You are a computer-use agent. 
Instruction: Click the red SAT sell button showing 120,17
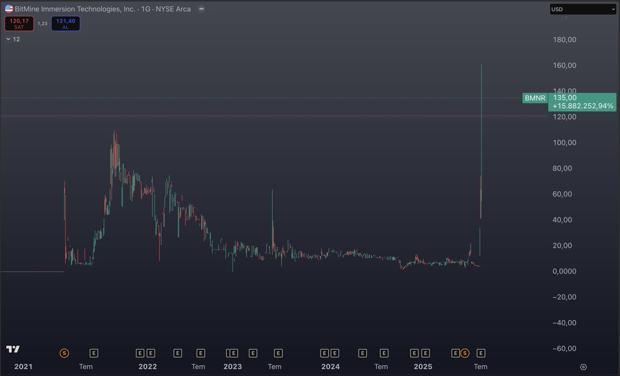click(x=19, y=23)
